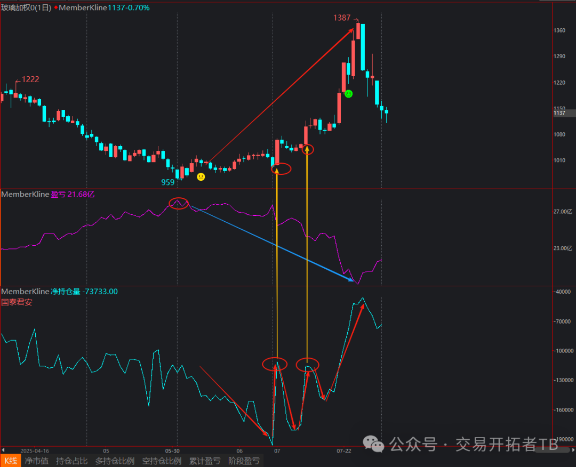The height and width of the screenshot is (467, 576).
Task: Click the 盈亏 21.68亿 indicator label
Action: click(73, 194)
